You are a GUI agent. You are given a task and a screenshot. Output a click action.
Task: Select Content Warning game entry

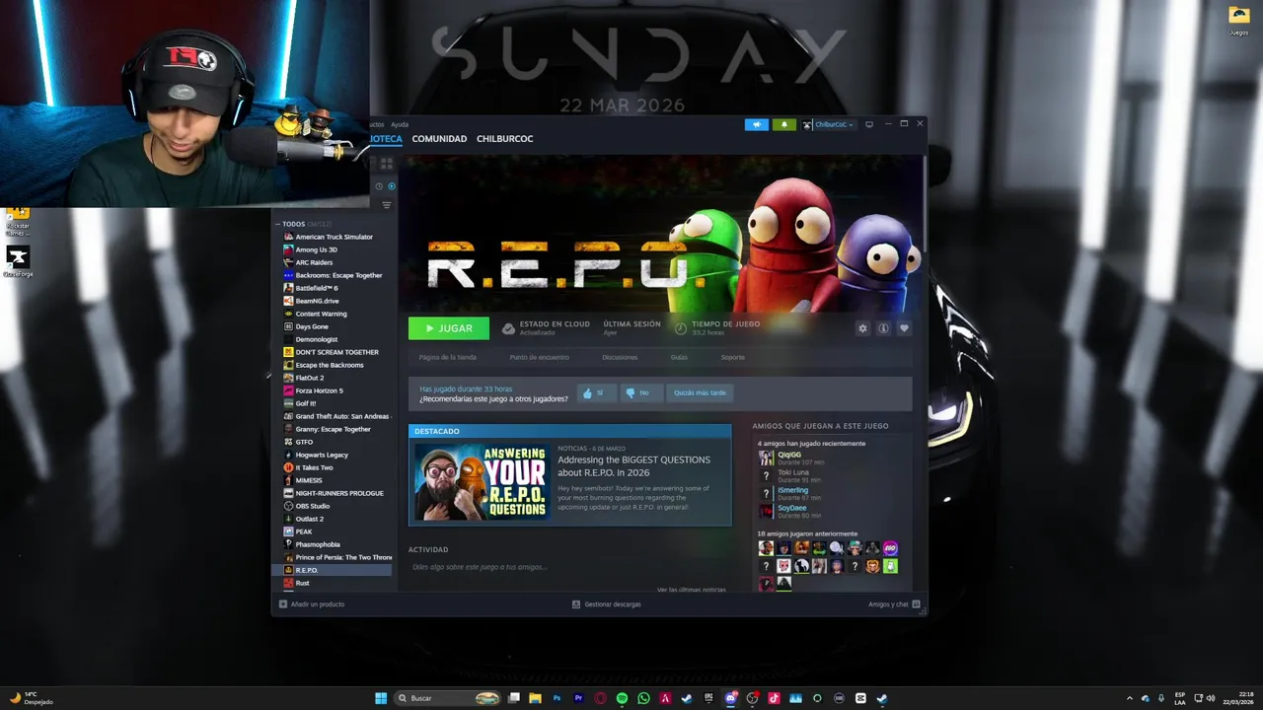334,314
